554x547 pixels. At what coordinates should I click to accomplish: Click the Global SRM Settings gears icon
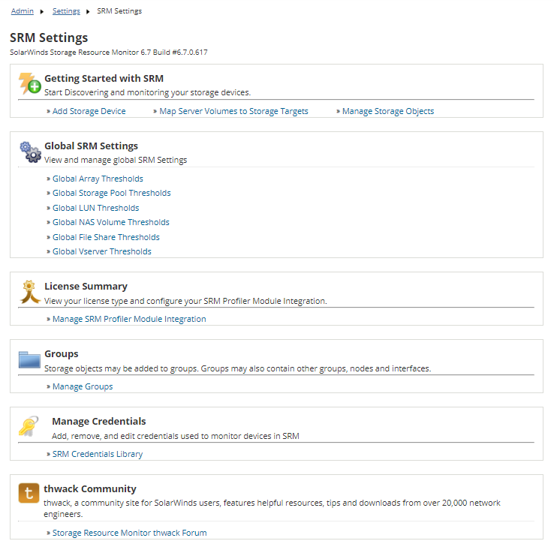29,152
